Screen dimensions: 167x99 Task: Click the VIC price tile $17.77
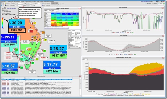pyautogui.click(x=52, y=64)
